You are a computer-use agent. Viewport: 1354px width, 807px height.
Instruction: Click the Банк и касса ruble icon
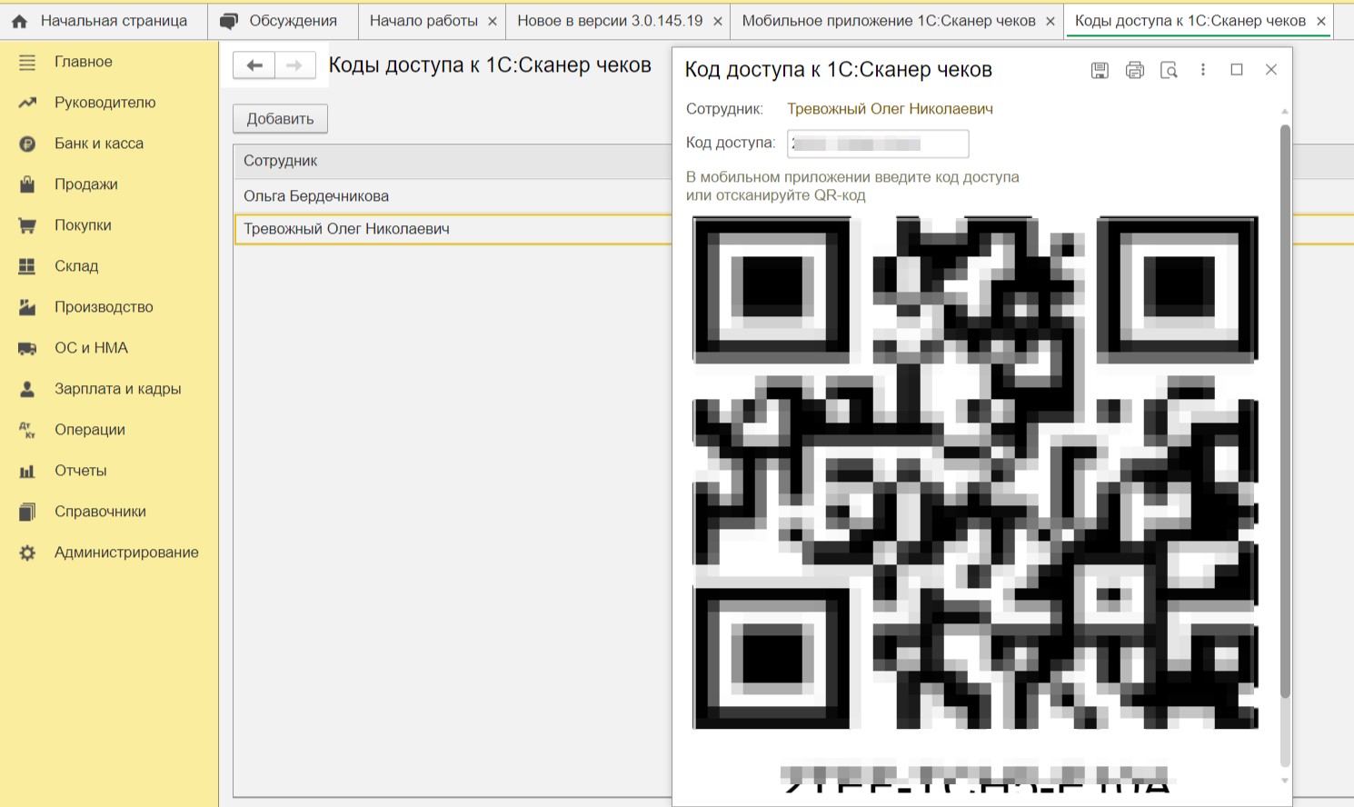click(x=27, y=144)
